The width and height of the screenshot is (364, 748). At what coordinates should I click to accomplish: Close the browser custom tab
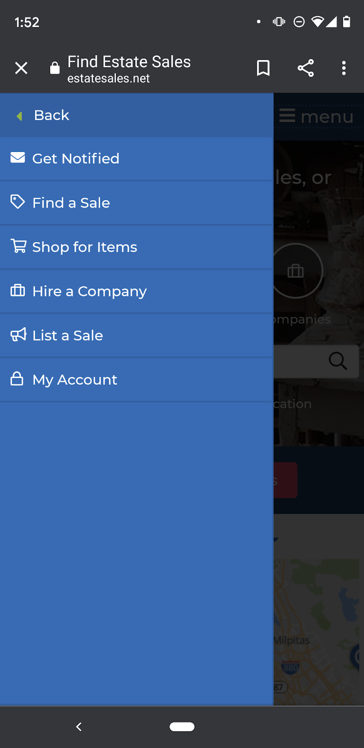[21, 68]
